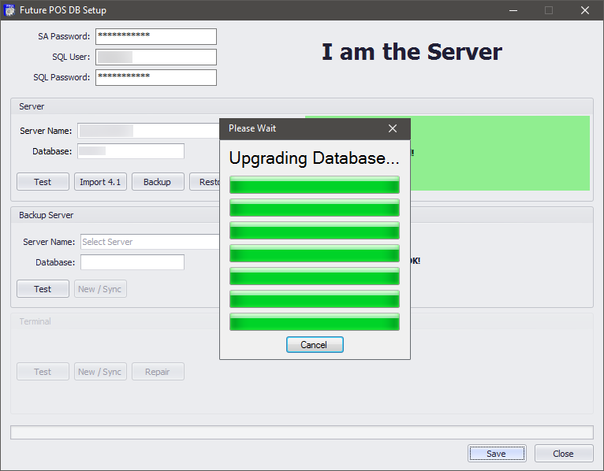Close the Please Wait dialog

392,128
